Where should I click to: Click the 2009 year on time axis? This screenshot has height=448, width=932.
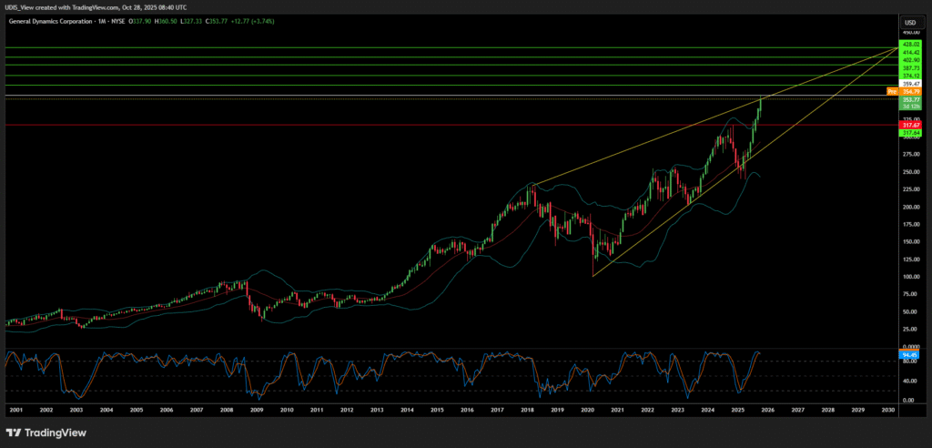pos(257,411)
